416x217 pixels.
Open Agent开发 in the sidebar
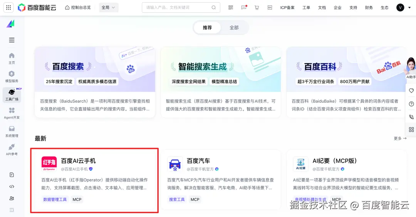(12, 113)
